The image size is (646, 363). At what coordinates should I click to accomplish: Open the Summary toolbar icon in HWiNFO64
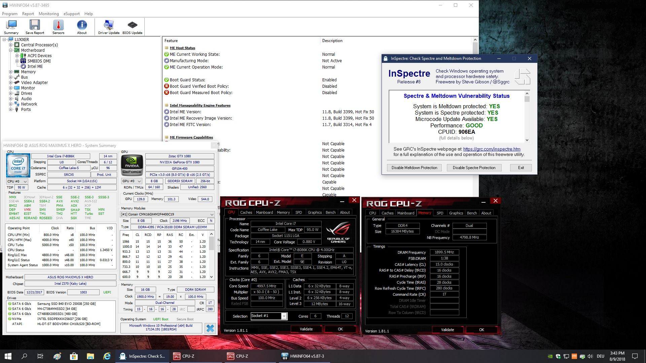(x=11, y=27)
